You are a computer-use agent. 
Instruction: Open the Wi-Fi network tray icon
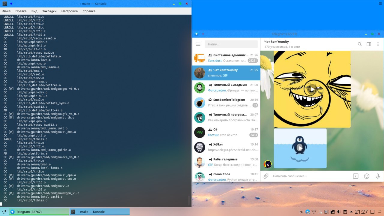314,212
